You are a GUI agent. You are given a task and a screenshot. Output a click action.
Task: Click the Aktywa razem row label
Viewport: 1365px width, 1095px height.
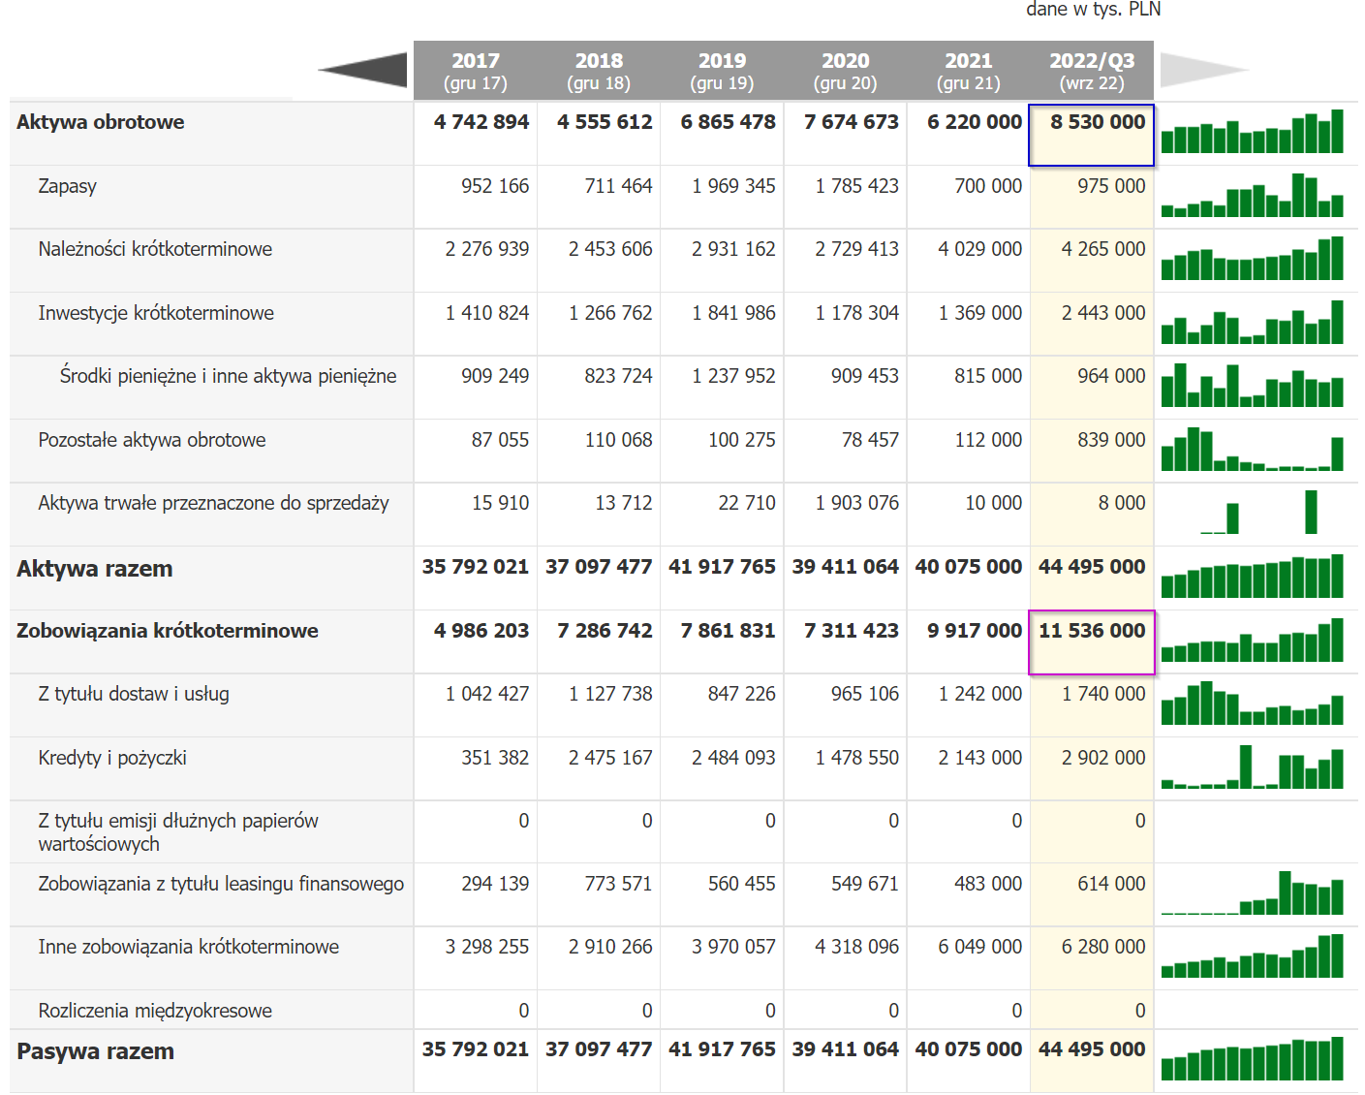click(x=95, y=569)
